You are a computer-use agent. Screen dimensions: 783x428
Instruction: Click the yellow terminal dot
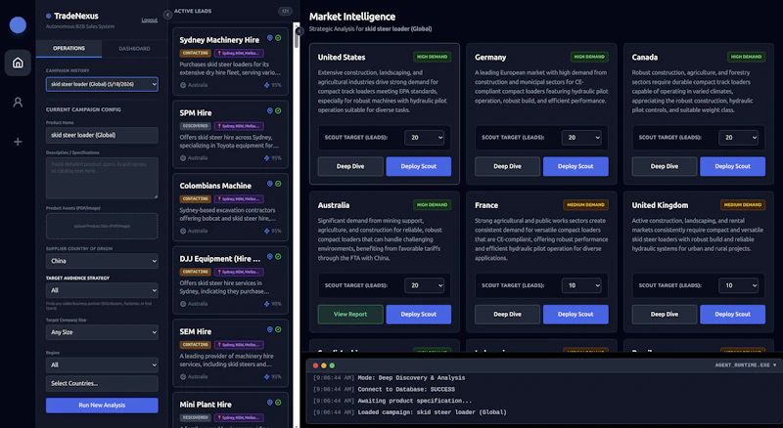pos(324,365)
